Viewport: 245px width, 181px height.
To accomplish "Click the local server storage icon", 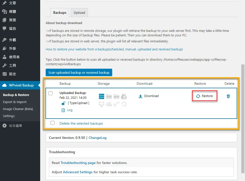I will pos(101,97).
